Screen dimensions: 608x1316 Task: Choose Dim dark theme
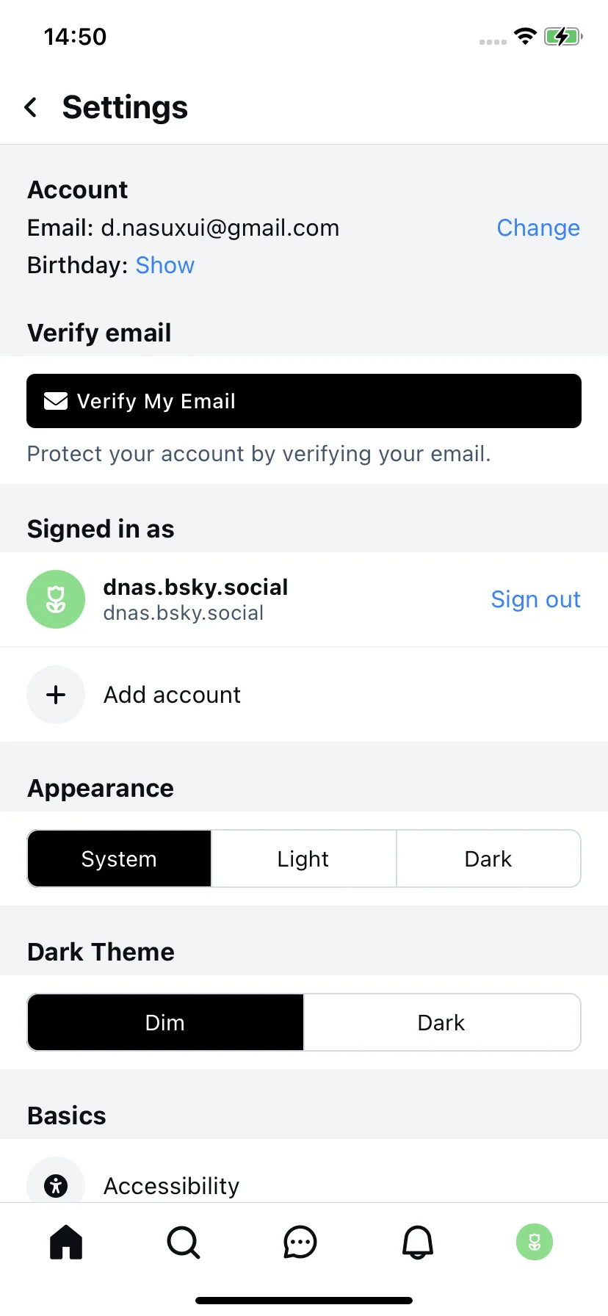(x=165, y=1022)
